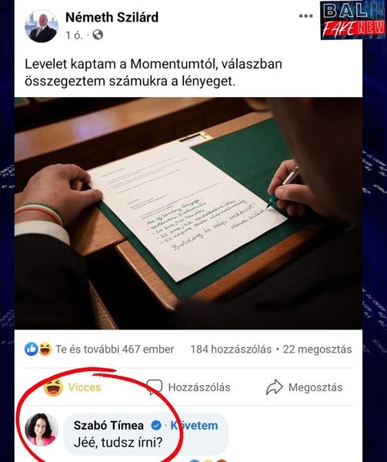Click the BAL Fake News logo
The width and height of the screenshot is (387, 462).
point(353,21)
